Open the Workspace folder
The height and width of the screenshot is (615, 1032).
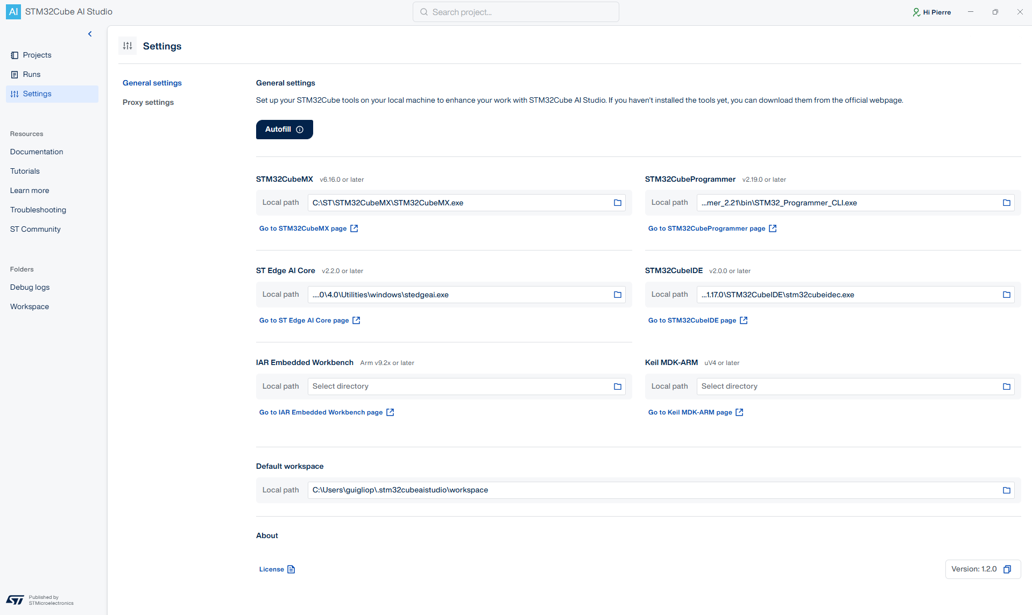pyautogui.click(x=30, y=307)
